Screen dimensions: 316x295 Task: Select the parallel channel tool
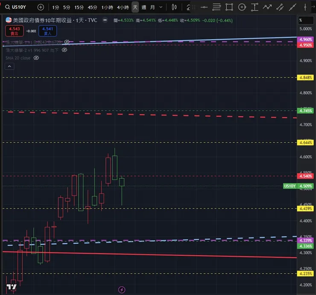[280, 7]
